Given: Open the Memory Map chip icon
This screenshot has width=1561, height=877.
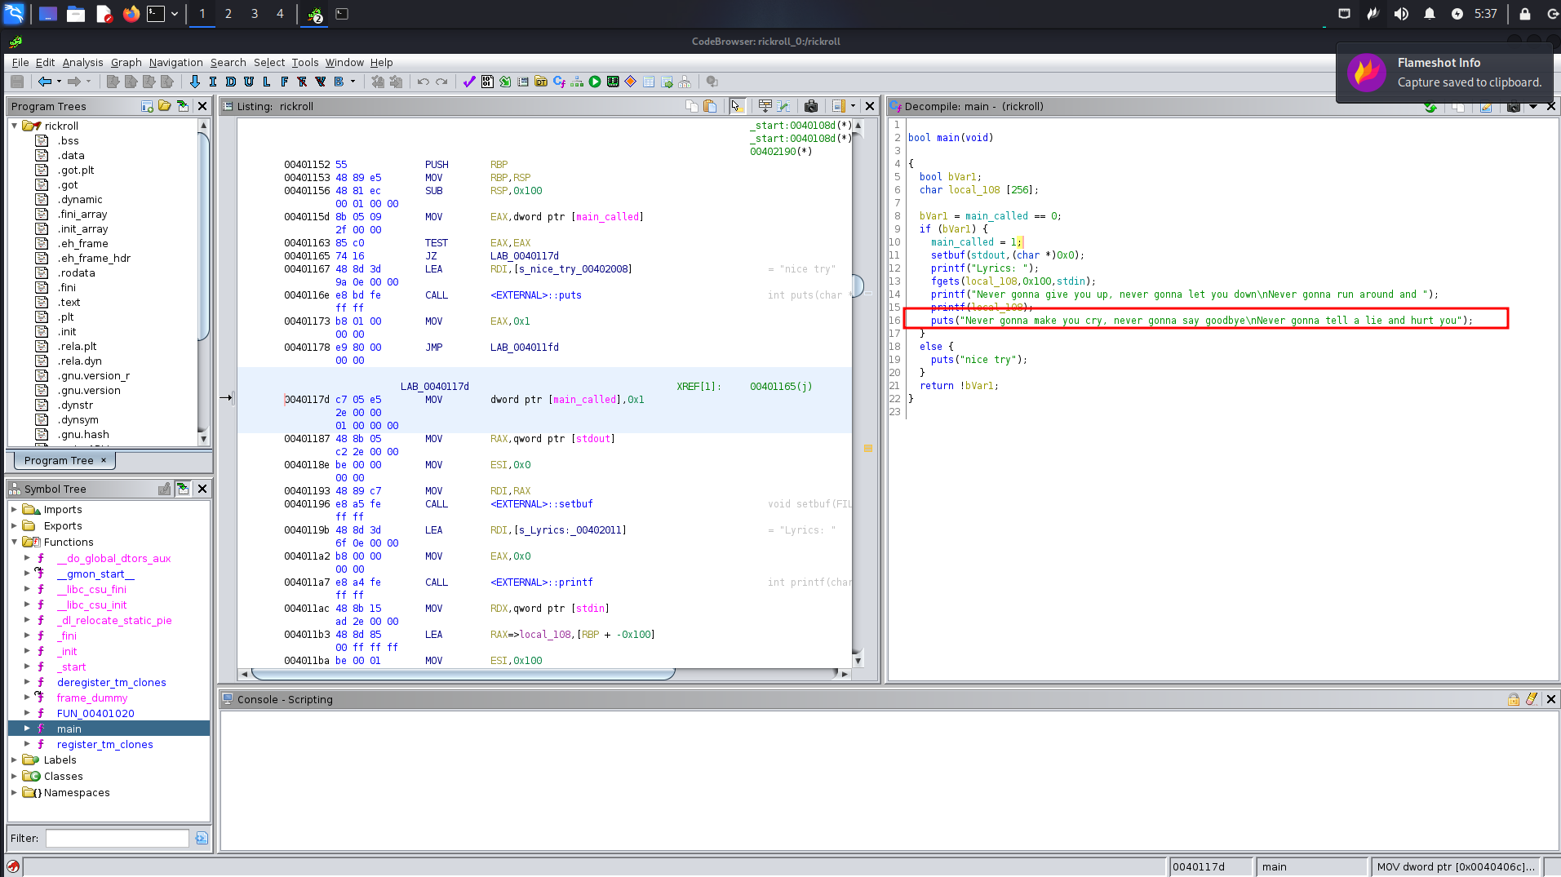Looking at the screenshot, I should [x=613, y=82].
